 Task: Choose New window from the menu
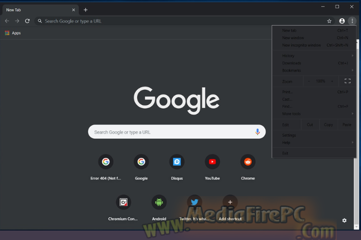314,37
